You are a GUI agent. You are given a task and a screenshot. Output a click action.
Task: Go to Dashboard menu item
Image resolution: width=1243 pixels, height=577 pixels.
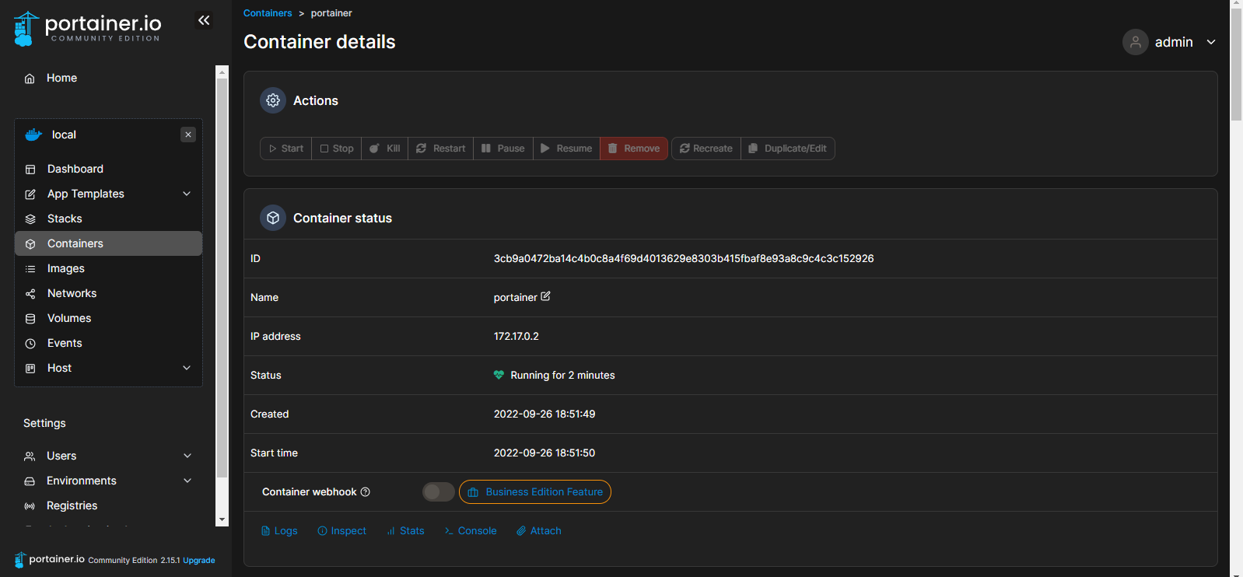(x=75, y=169)
